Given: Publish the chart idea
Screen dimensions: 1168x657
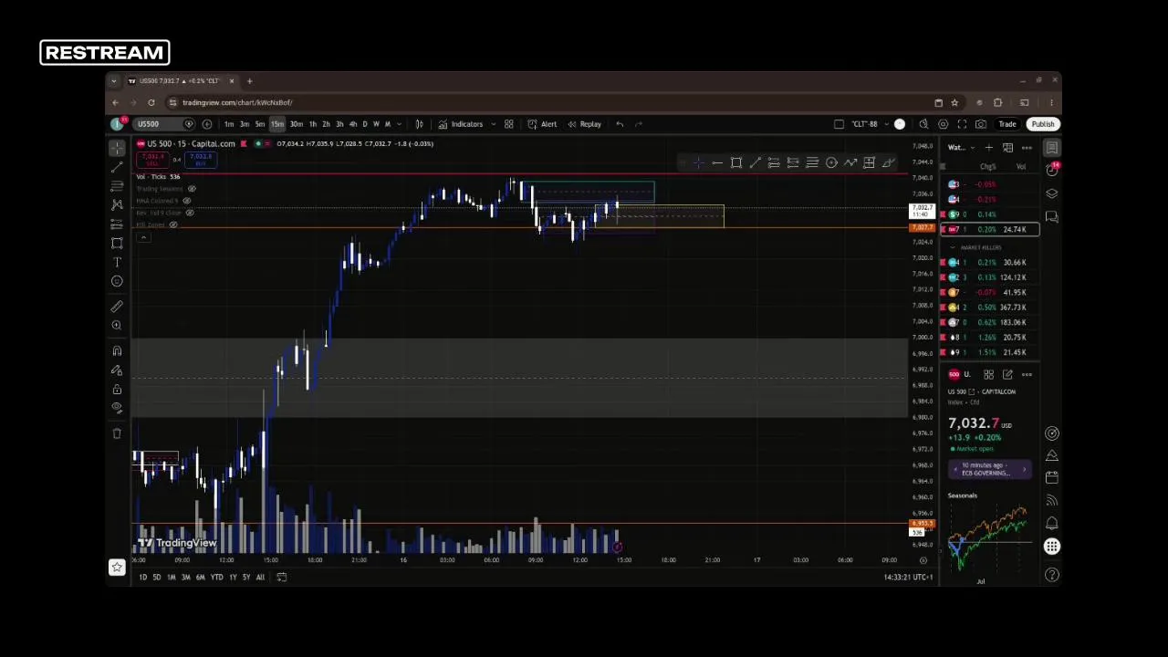Looking at the screenshot, I should point(1042,124).
